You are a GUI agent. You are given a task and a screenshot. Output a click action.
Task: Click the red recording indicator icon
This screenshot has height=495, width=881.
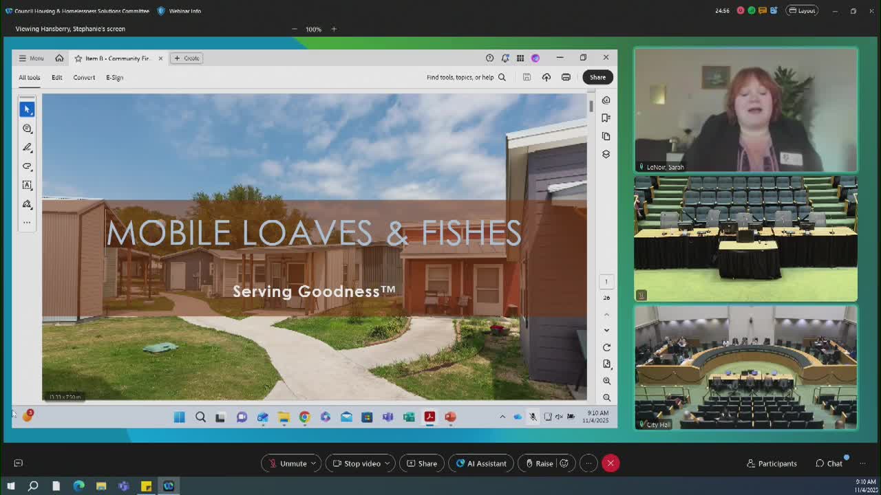(741, 11)
